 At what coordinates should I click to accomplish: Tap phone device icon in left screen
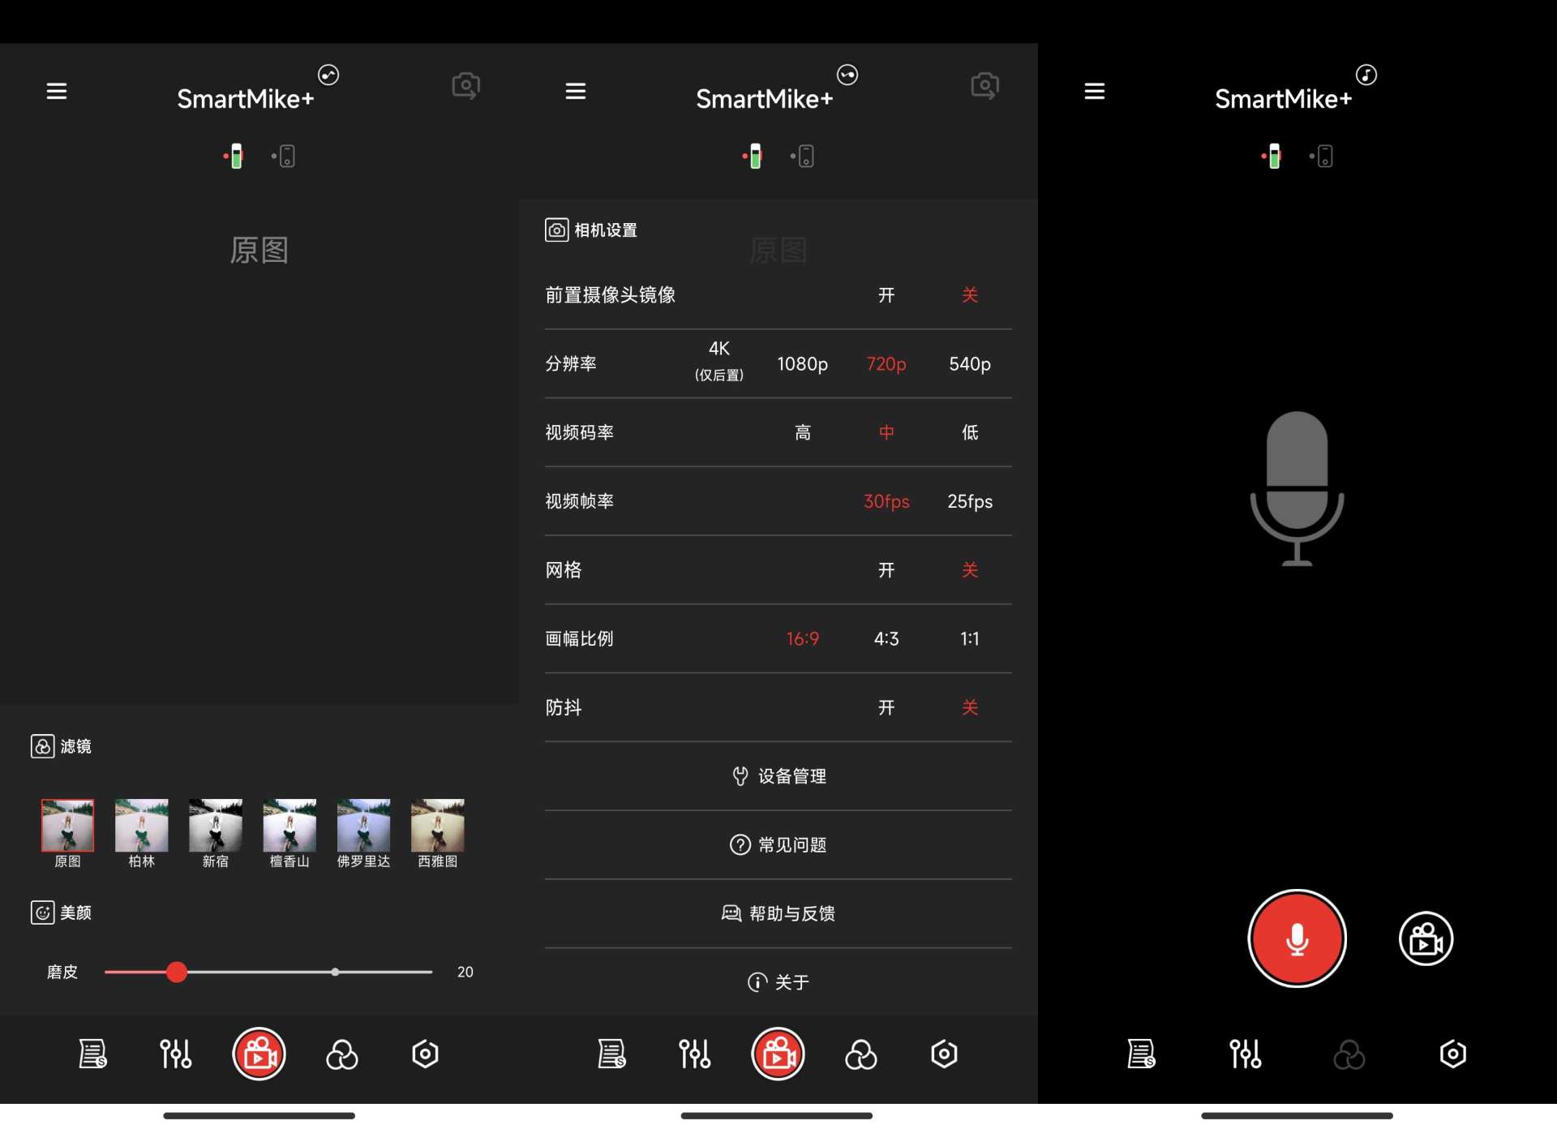[285, 156]
